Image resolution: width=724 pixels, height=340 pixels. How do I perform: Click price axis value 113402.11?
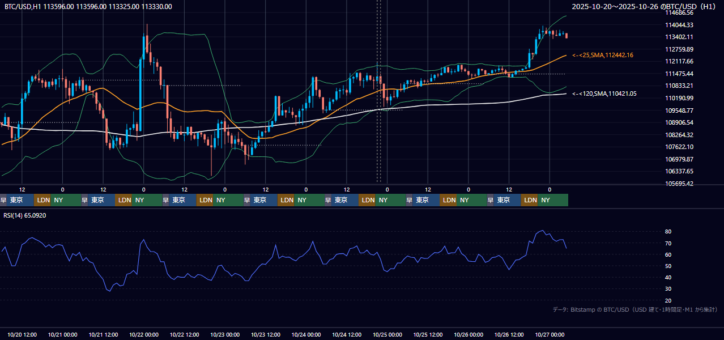pyautogui.click(x=679, y=37)
